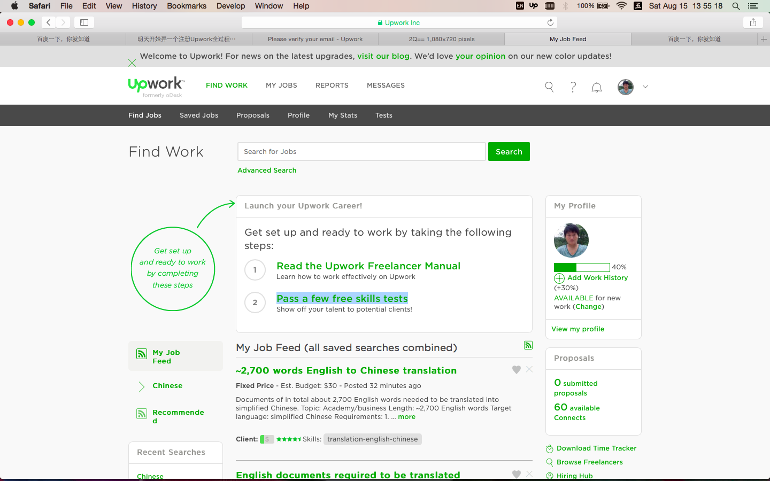
Task: Click the Browse Freelancers magnifier icon
Action: click(549, 462)
